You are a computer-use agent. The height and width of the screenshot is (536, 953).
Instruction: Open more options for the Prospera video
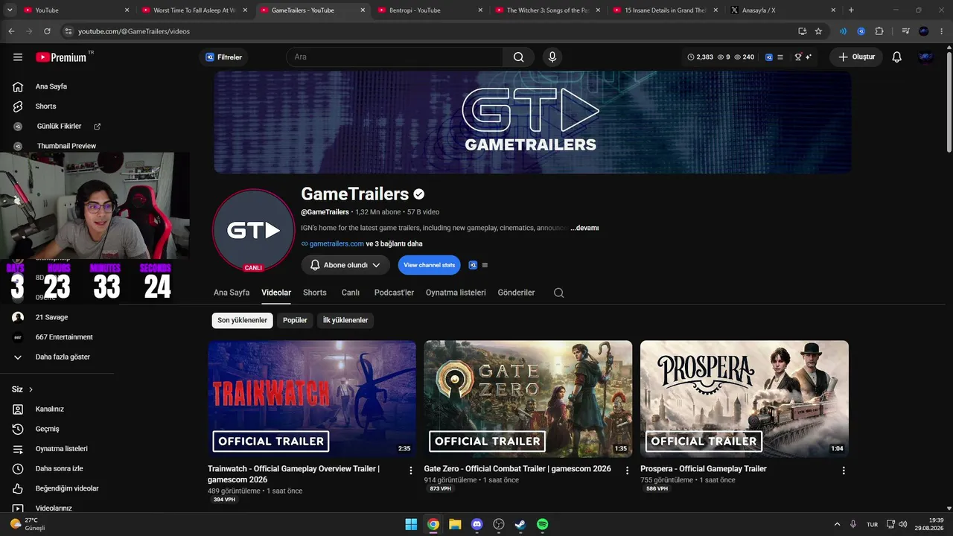click(x=844, y=470)
